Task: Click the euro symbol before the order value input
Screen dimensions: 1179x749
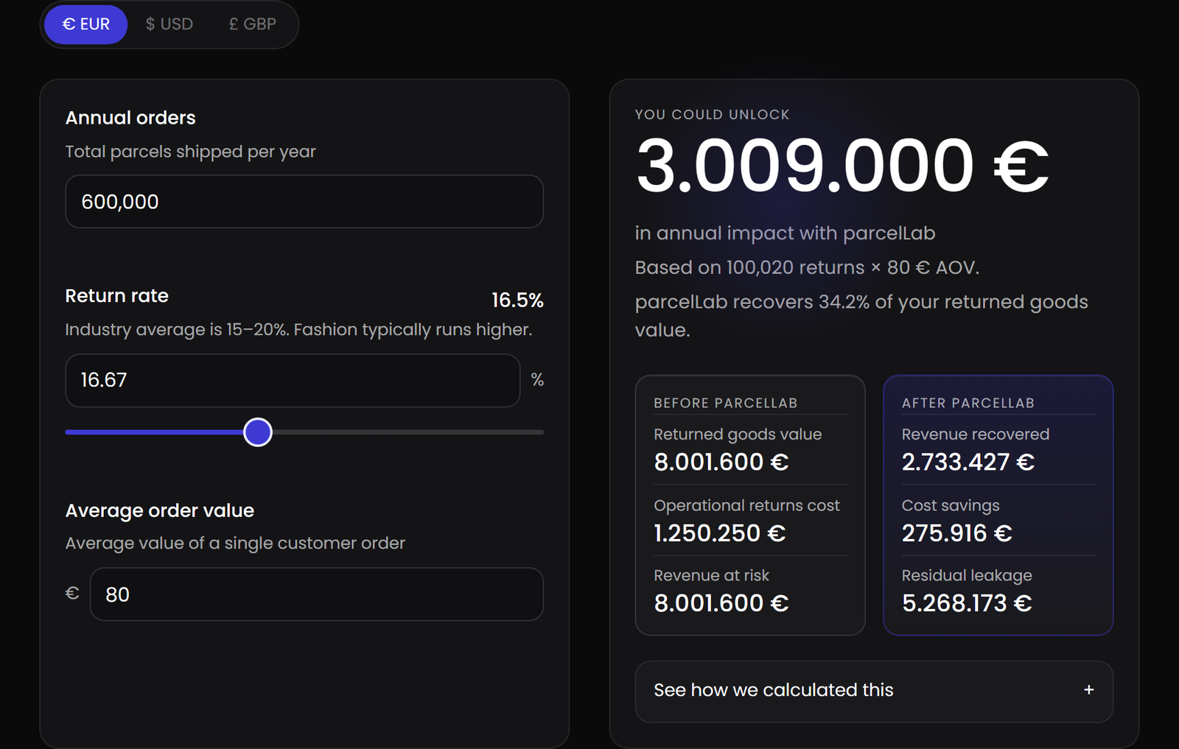Action: coord(72,594)
